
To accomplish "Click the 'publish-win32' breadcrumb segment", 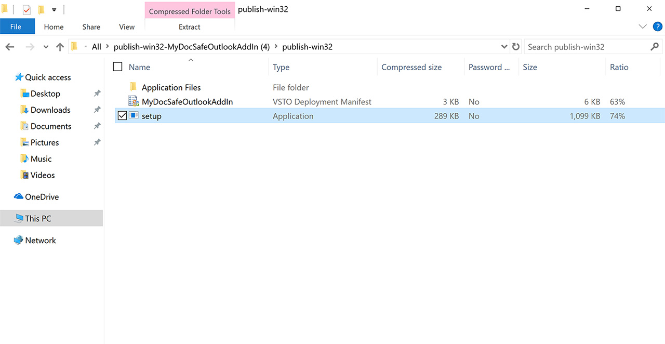I will (307, 47).
